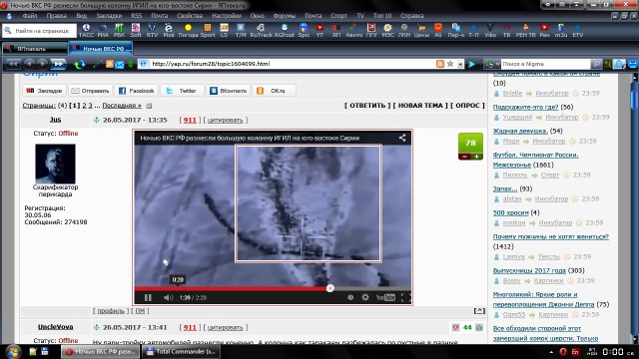Pause the video playback

(x=148, y=297)
